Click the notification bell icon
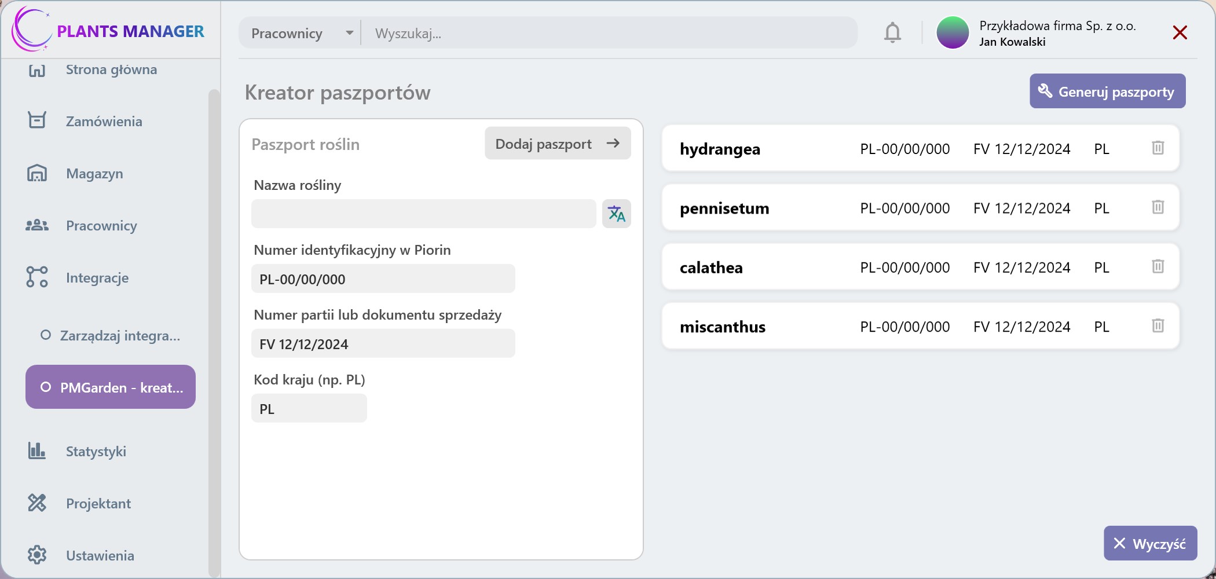This screenshot has width=1216, height=579. [x=892, y=33]
